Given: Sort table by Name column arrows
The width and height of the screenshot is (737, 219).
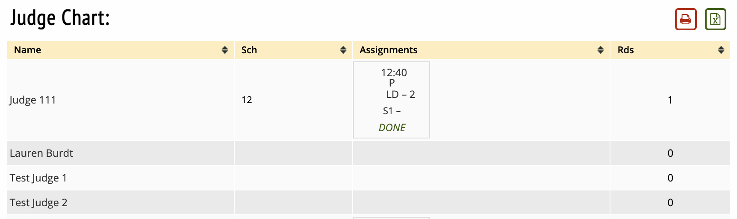Looking at the screenshot, I should coord(225,50).
